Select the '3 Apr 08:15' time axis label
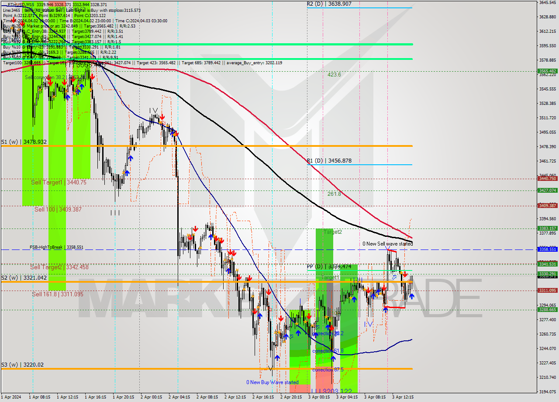 375,398
